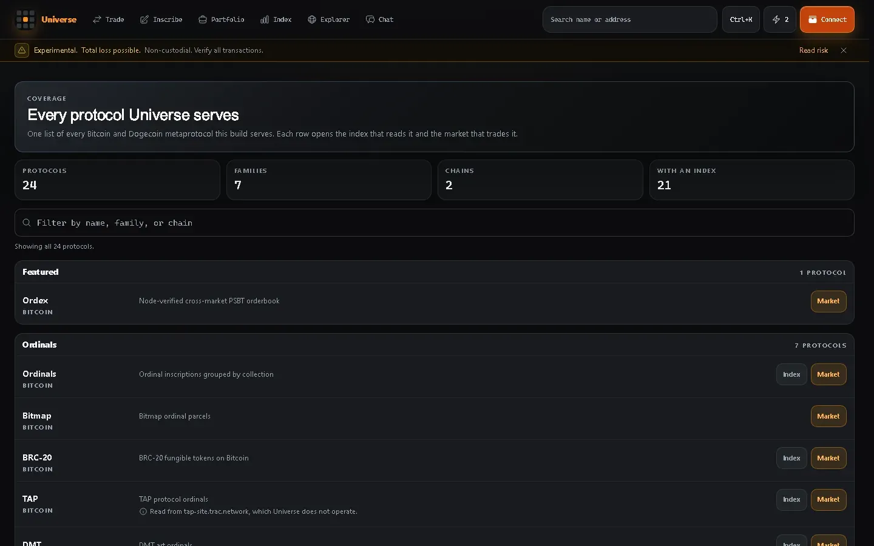Open Market for Ordex
The height and width of the screenshot is (546, 874).
point(828,302)
